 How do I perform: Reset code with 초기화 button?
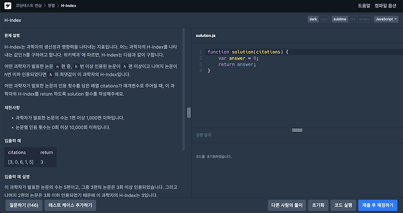318,205
